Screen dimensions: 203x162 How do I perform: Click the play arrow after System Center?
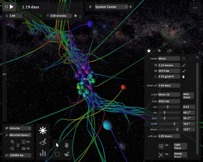(x=131, y=7)
